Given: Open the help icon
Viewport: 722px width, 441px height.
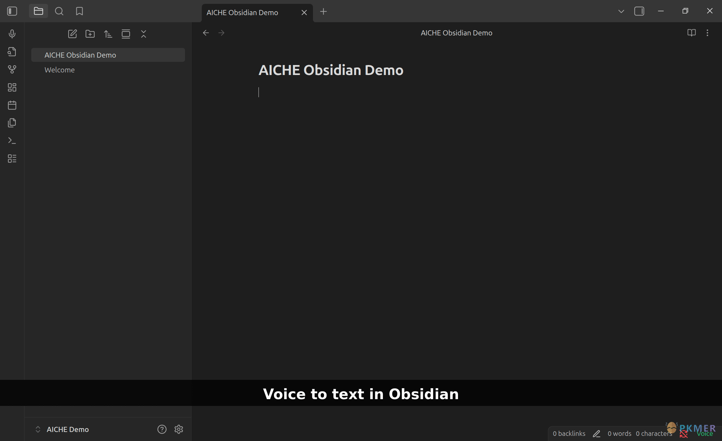Looking at the screenshot, I should (162, 429).
